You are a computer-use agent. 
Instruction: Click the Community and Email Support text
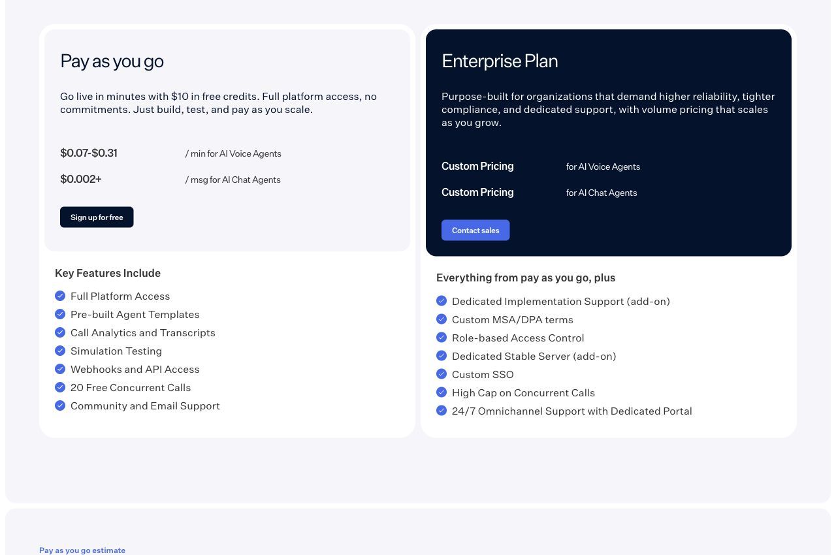pos(145,405)
